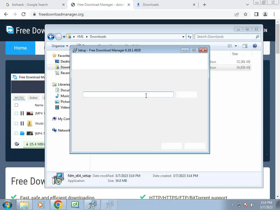This screenshot has height=210, width=280.
Task: Open the Organize menu in Explorer
Action: (x=60, y=46)
